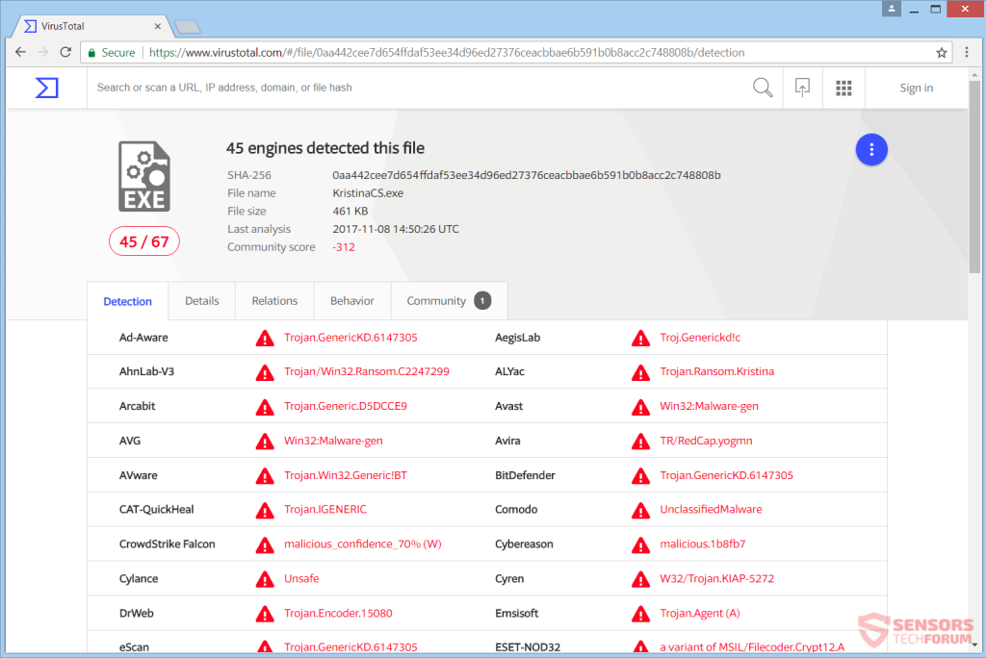This screenshot has height=658, width=986.
Task: Click the upload file icon
Action: pos(802,88)
